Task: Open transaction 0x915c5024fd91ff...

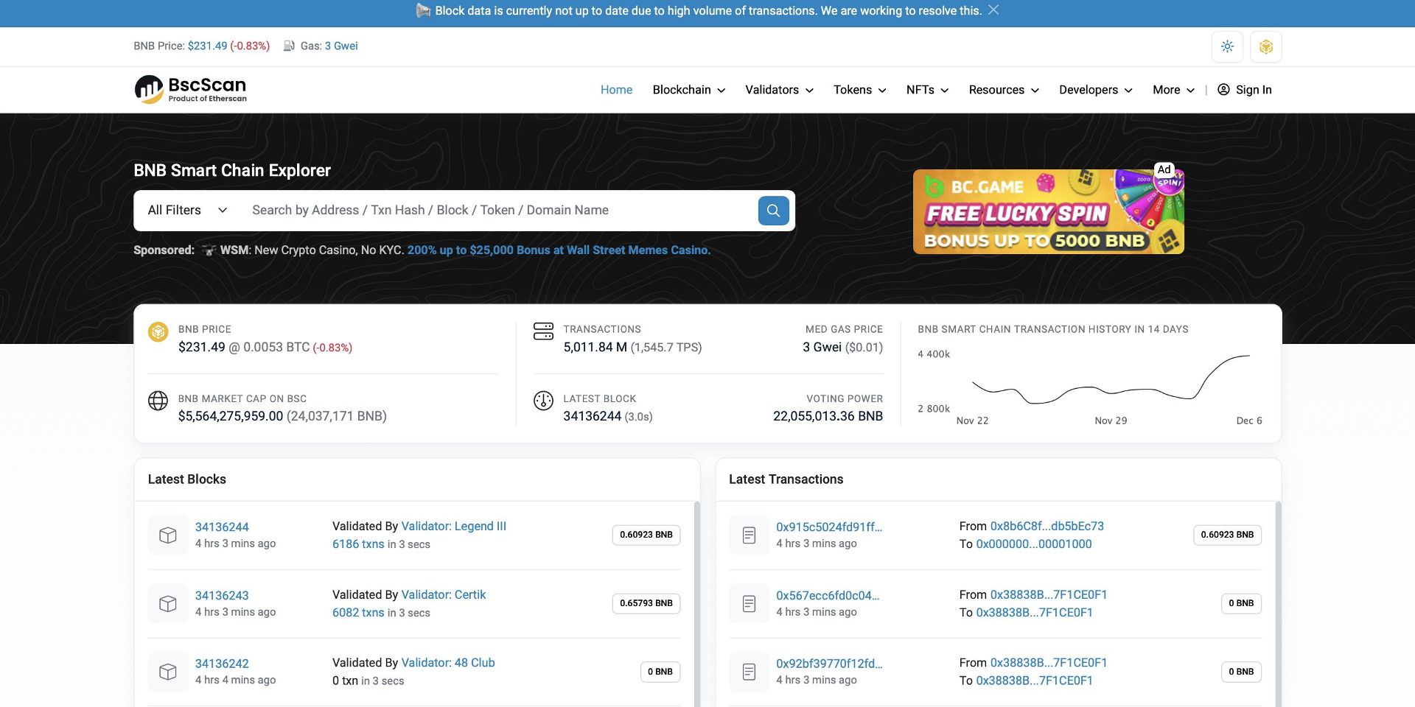Action: (x=829, y=527)
